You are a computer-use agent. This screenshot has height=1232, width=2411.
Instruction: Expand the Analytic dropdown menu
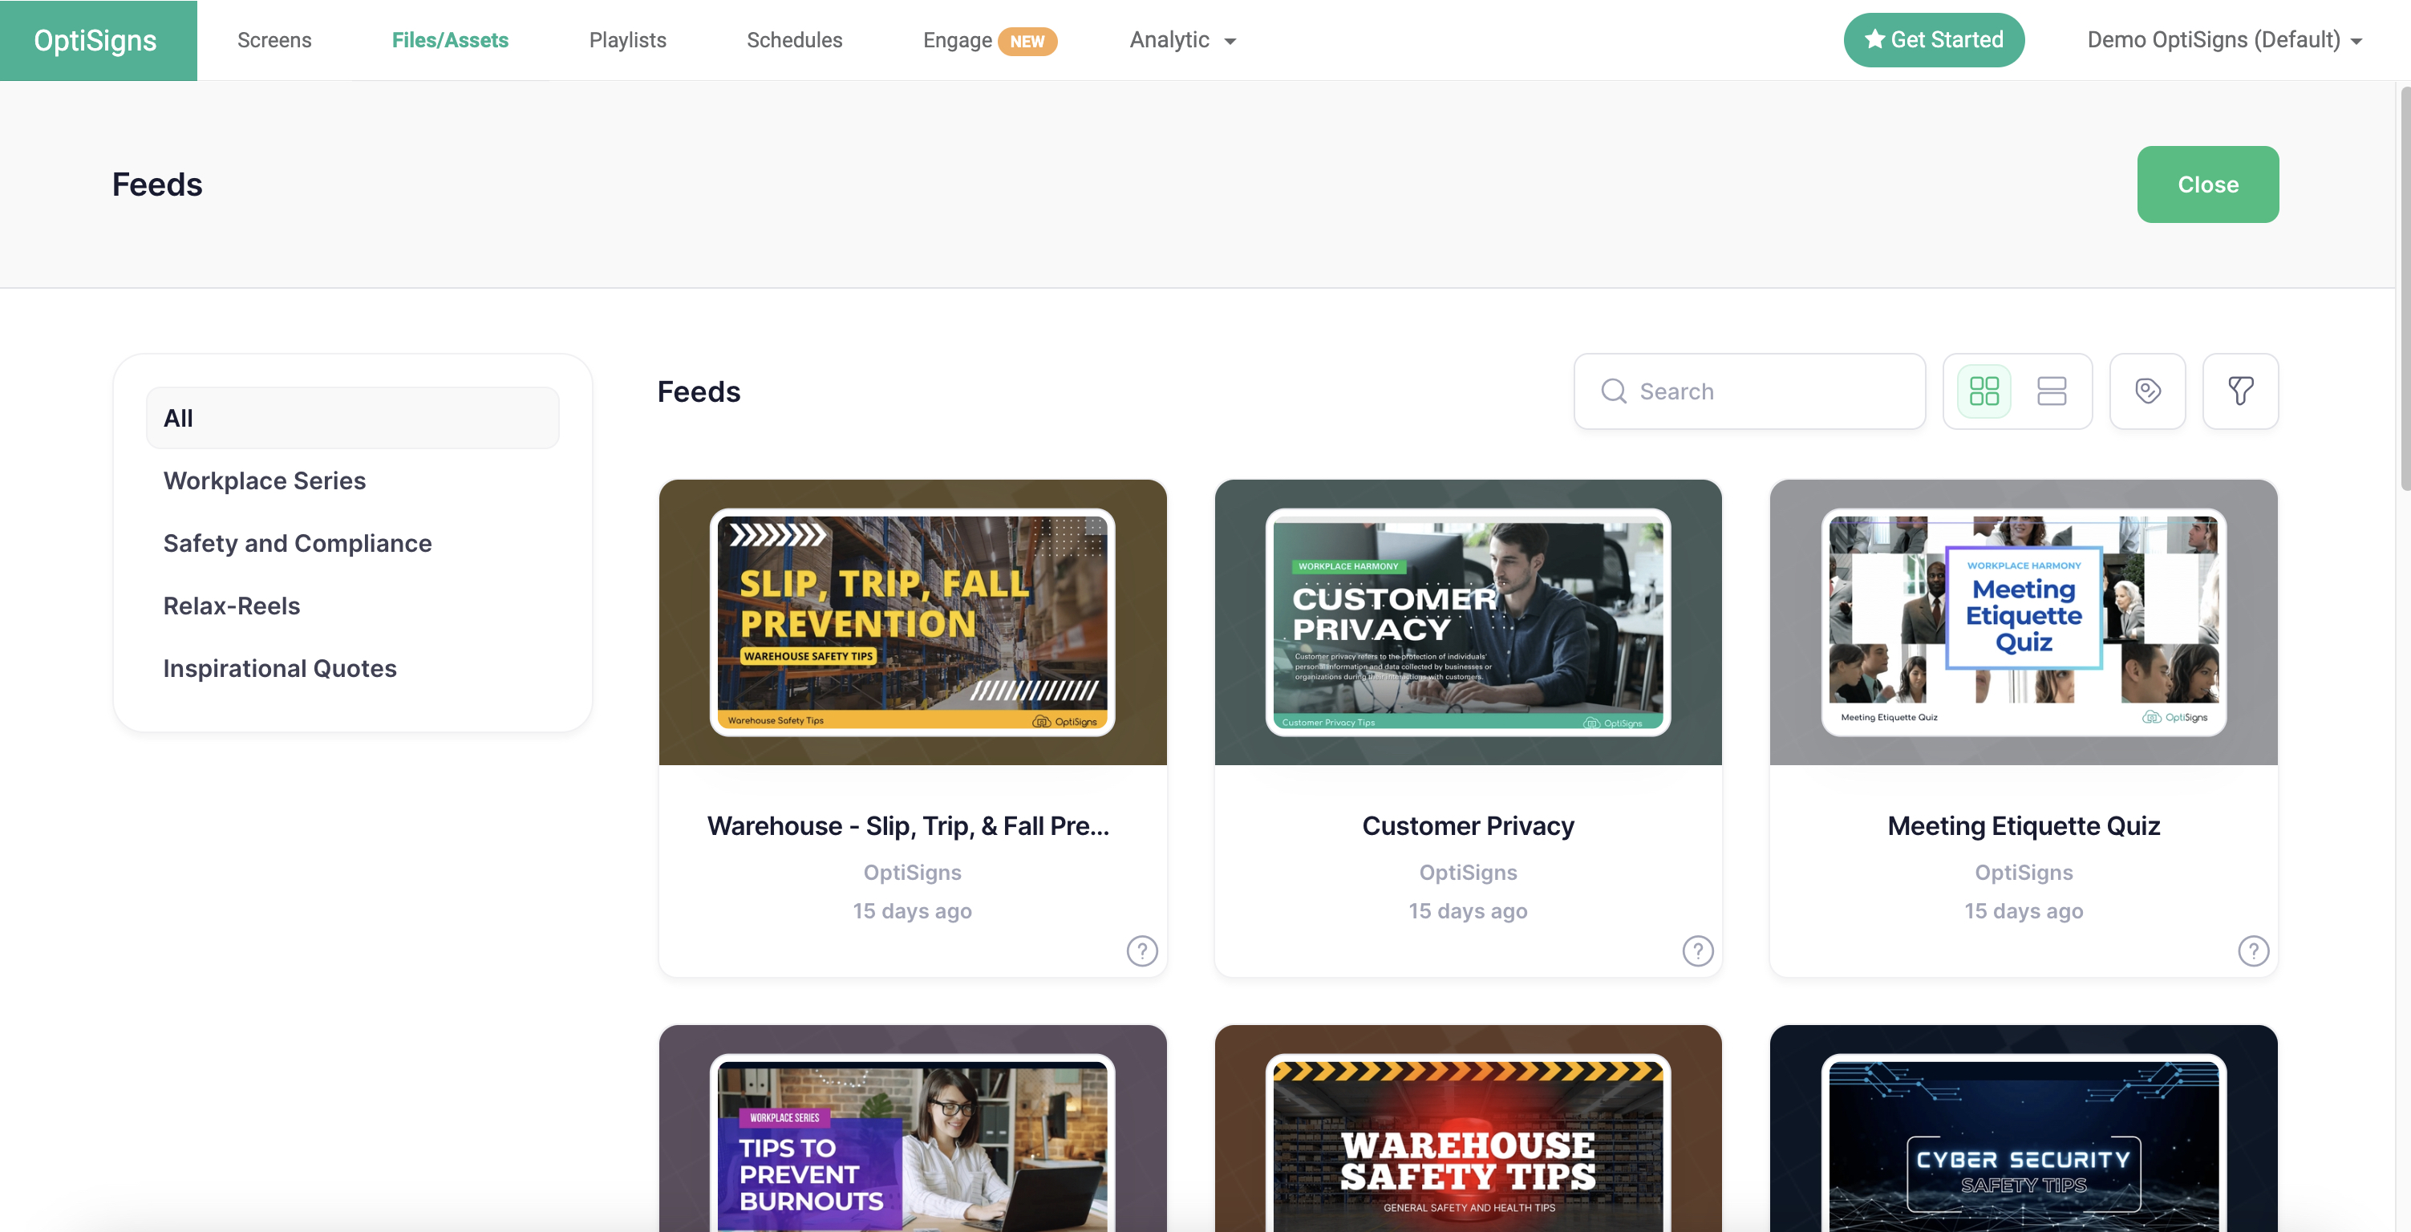pos(1183,40)
